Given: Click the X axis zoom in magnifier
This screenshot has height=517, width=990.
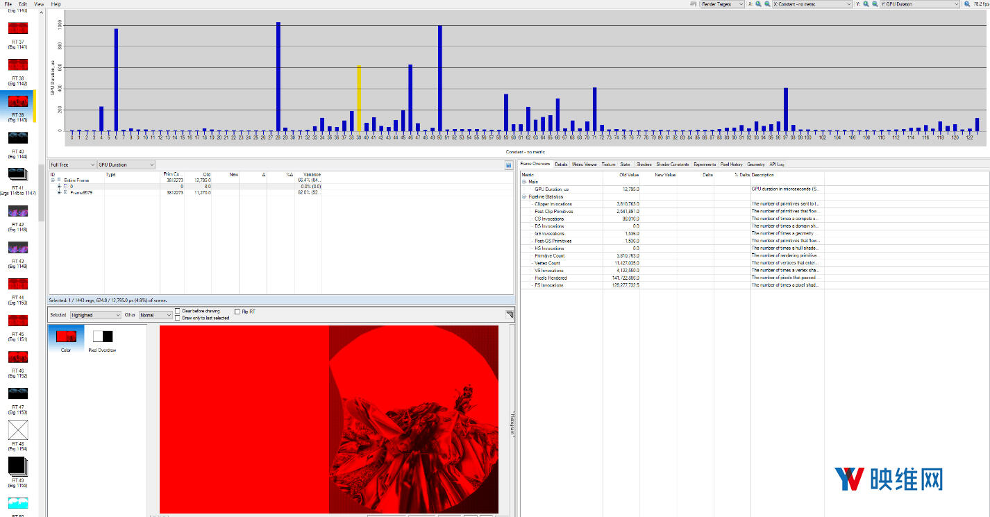Looking at the screenshot, I should click(758, 4).
